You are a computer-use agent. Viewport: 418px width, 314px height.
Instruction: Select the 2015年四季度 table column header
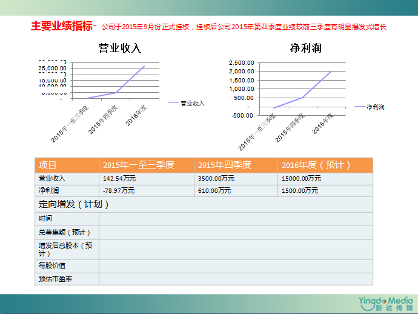pos(236,165)
